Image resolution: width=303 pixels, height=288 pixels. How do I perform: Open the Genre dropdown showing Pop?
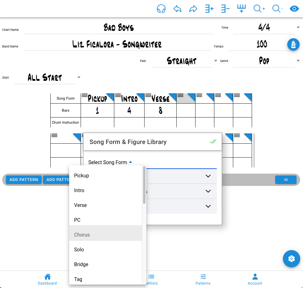(298, 61)
